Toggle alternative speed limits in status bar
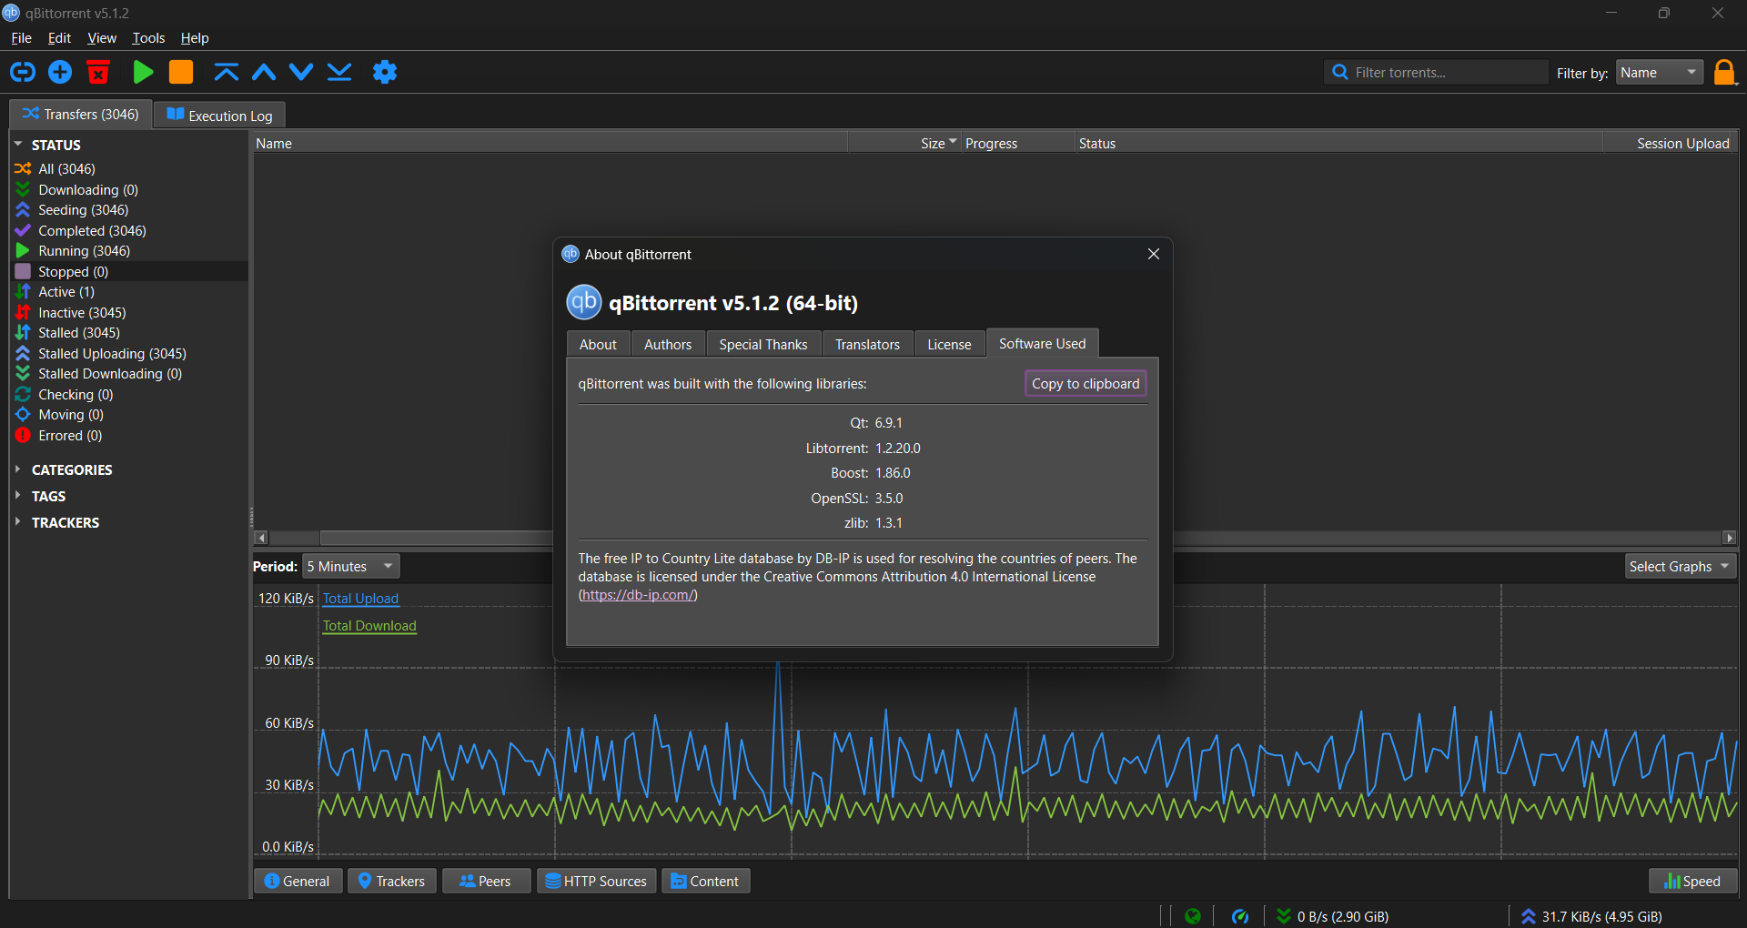The width and height of the screenshot is (1747, 928). 1239,916
